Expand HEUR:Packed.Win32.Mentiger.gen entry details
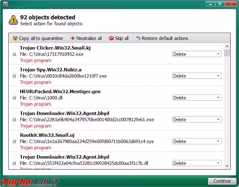 coord(14,98)
